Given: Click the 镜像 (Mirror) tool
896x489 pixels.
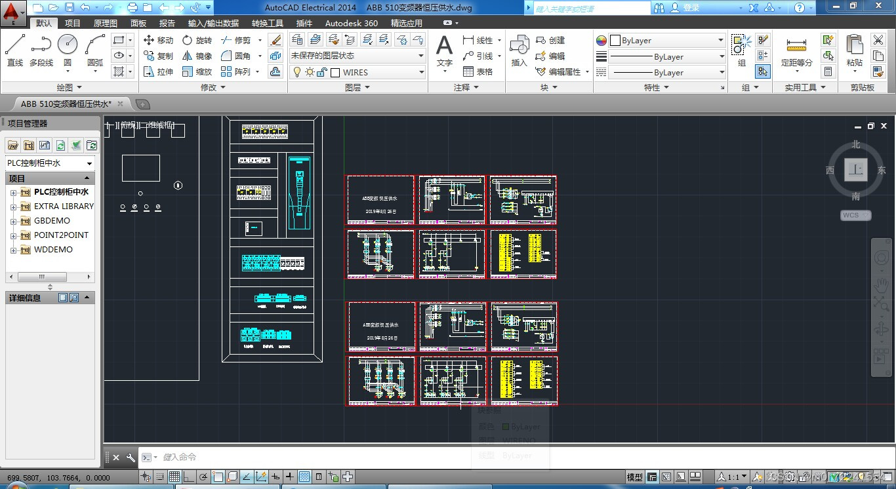Looking at the screenshot, I should point(197,56).
